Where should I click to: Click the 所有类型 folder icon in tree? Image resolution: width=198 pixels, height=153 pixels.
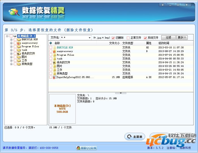(19, 64)
